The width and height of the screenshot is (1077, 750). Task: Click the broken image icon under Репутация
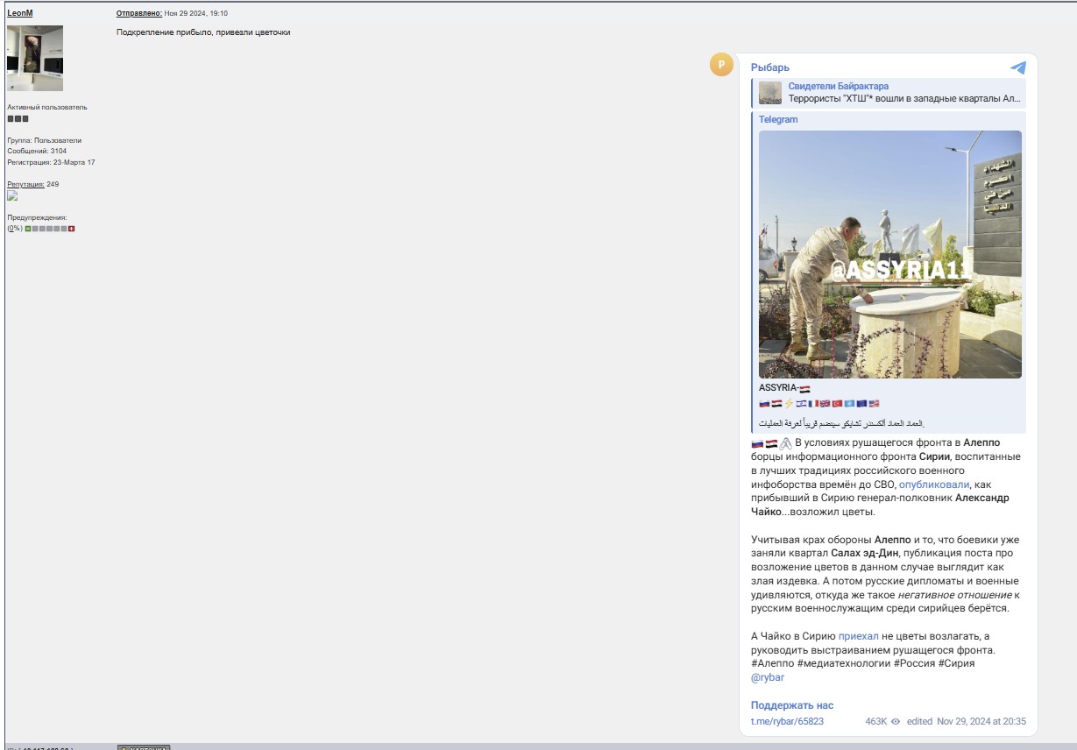tap(12, 196)
